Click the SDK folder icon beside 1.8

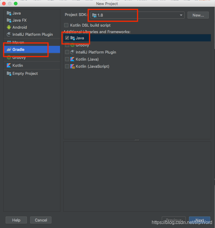94,15
